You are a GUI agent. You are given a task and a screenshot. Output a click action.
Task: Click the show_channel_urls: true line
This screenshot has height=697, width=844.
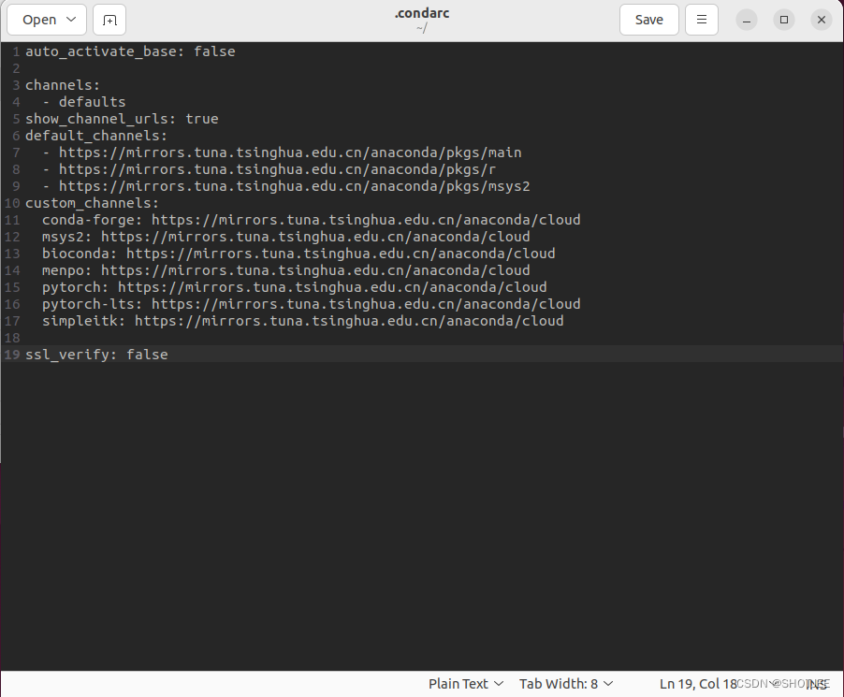[x=116, y=118]
